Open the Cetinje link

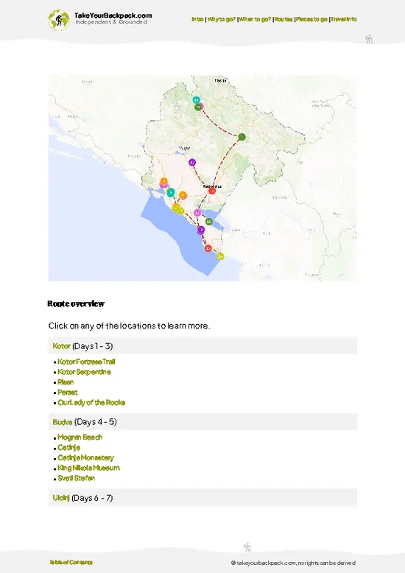coord(68,447)
